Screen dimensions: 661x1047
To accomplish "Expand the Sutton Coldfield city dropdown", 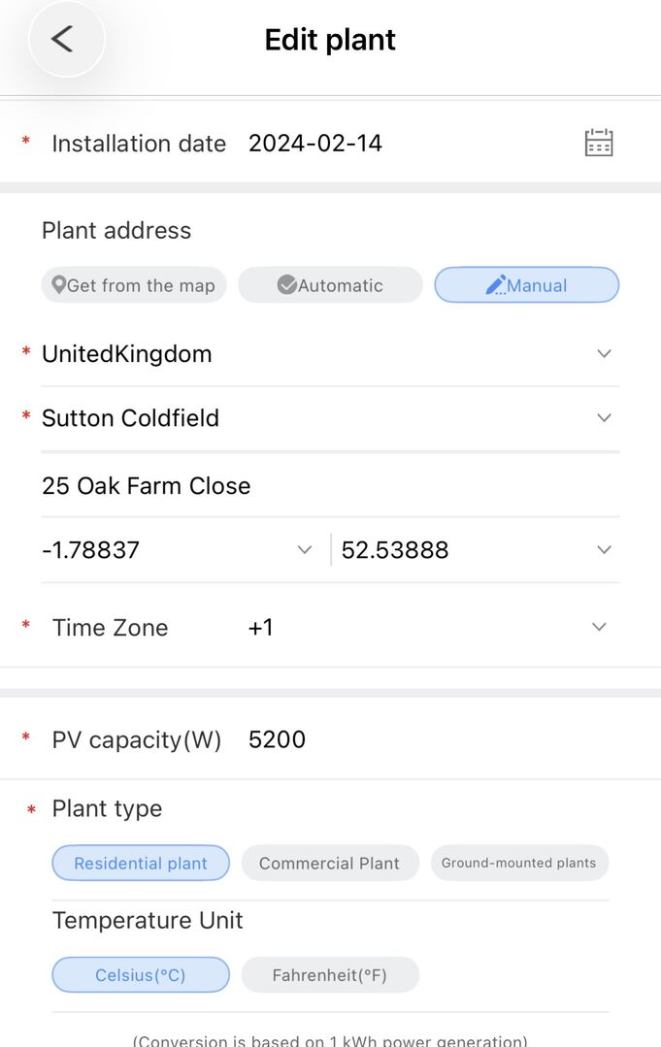I will [x=605, y=418].
